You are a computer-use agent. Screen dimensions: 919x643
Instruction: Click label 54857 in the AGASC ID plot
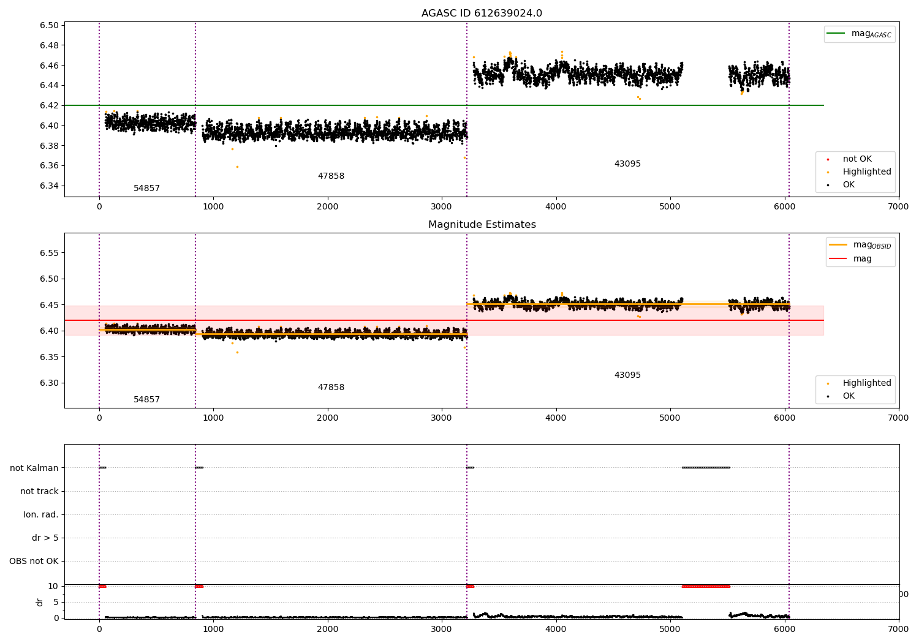pos(146,189)
